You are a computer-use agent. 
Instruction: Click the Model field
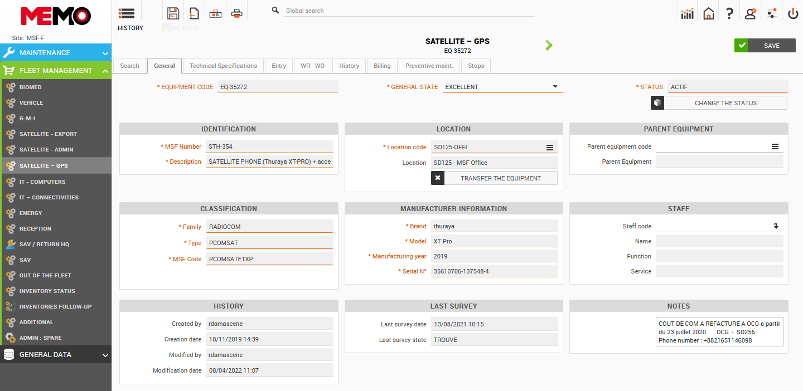pos(495,241)
